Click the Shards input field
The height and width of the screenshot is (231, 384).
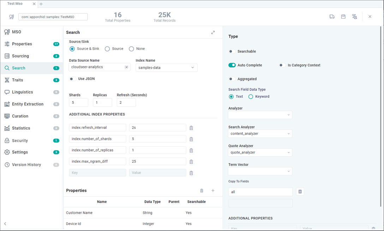(x=78, y=103)
